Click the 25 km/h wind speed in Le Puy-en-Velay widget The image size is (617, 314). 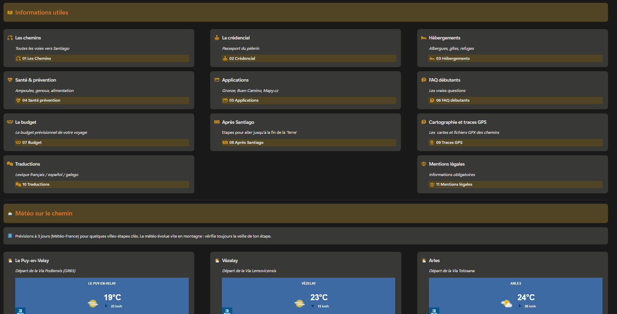pos(116,306)
